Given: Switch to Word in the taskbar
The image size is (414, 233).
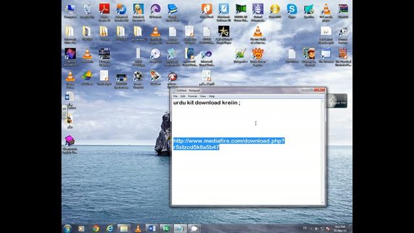Looking at the screenshot, I should (x=152, y=228).
